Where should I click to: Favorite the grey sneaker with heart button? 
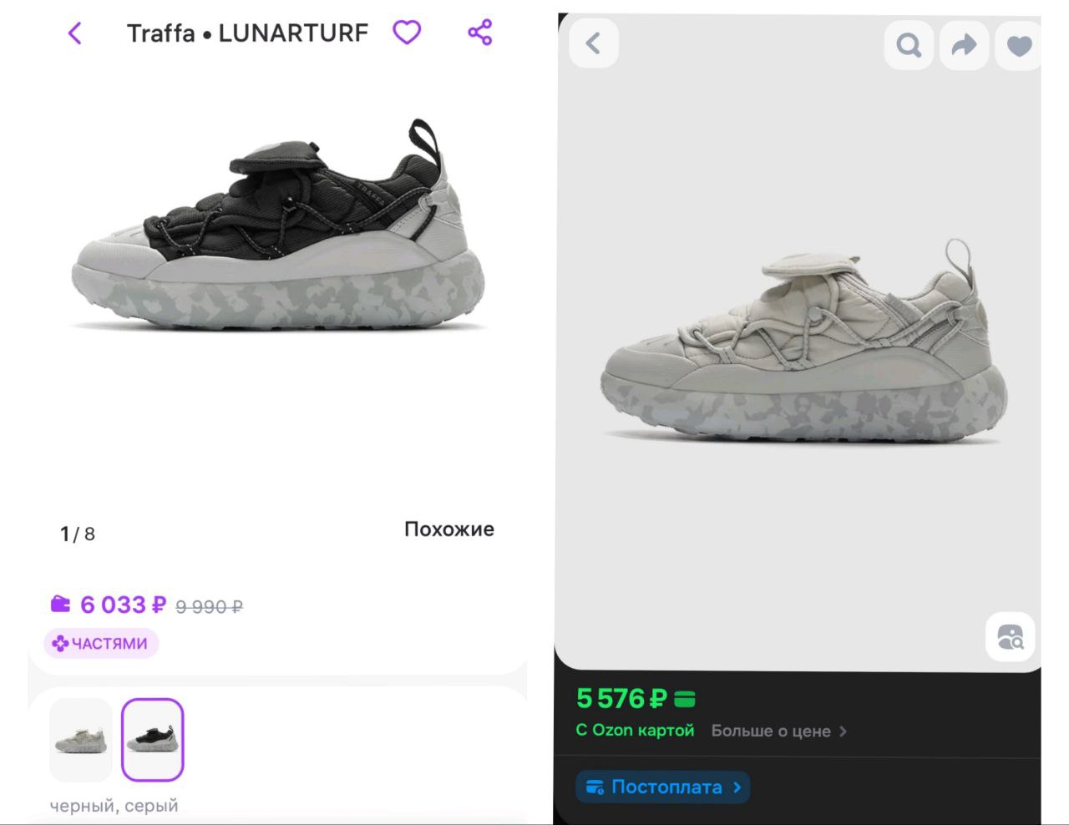pos(1019,45)
